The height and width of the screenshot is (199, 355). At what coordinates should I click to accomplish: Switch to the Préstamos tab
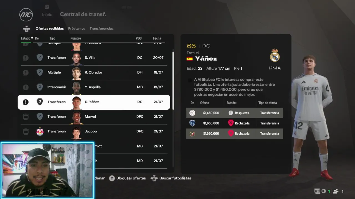(x=77, y=28)
